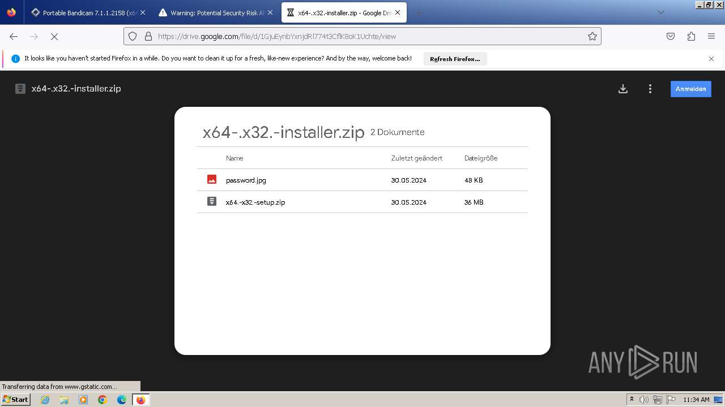Open Drive more actions three-dot menu
The height and width of the screenshot is (407, 725).
tap(650, 89)
